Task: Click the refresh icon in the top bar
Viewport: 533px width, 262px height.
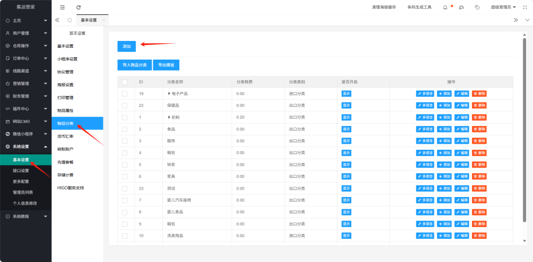Action: (x=78, y=7)
